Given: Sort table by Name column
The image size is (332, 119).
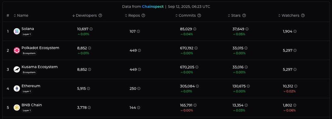Looking at the screenshot, I should [x=21, y=15].
